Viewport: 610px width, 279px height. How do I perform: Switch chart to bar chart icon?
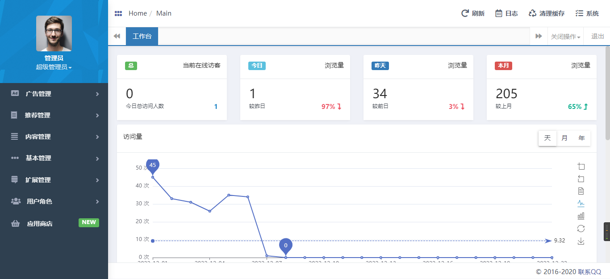(581, 216)
